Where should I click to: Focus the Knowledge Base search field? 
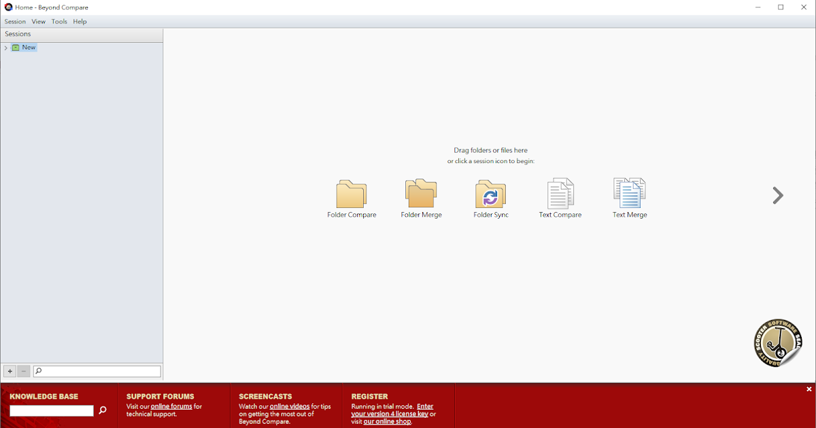coord(52,411)
